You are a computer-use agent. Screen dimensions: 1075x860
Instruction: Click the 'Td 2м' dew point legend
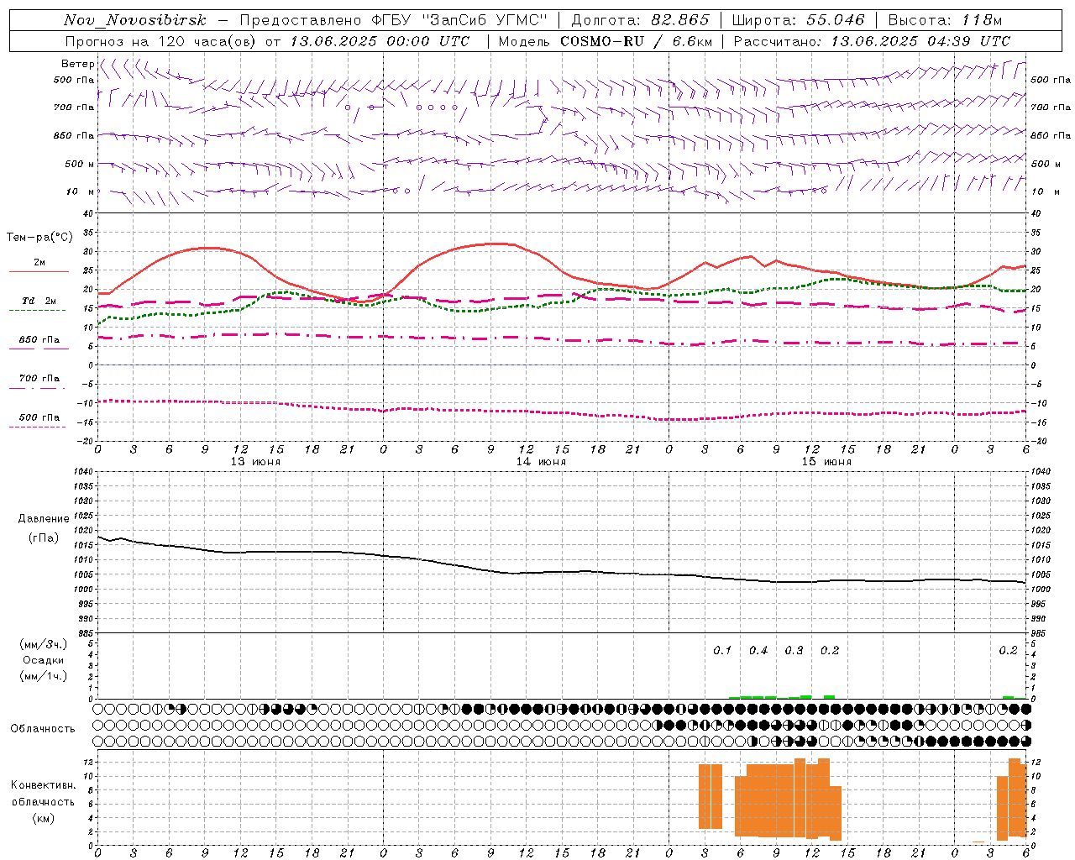tap(39, 301)
